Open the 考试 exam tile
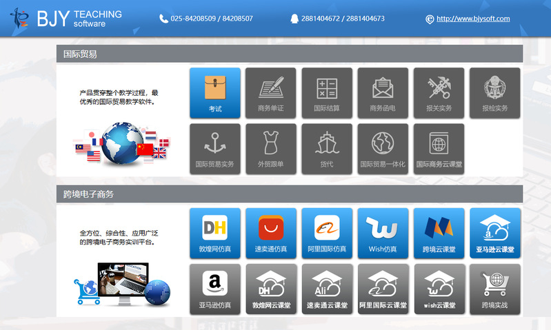 tap(214, 92)
